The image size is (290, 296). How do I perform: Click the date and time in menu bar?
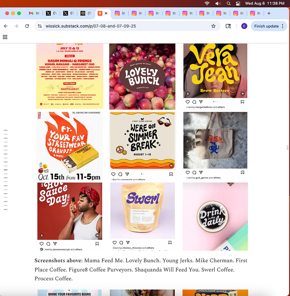pyautogui.click(x=265, y=3)
